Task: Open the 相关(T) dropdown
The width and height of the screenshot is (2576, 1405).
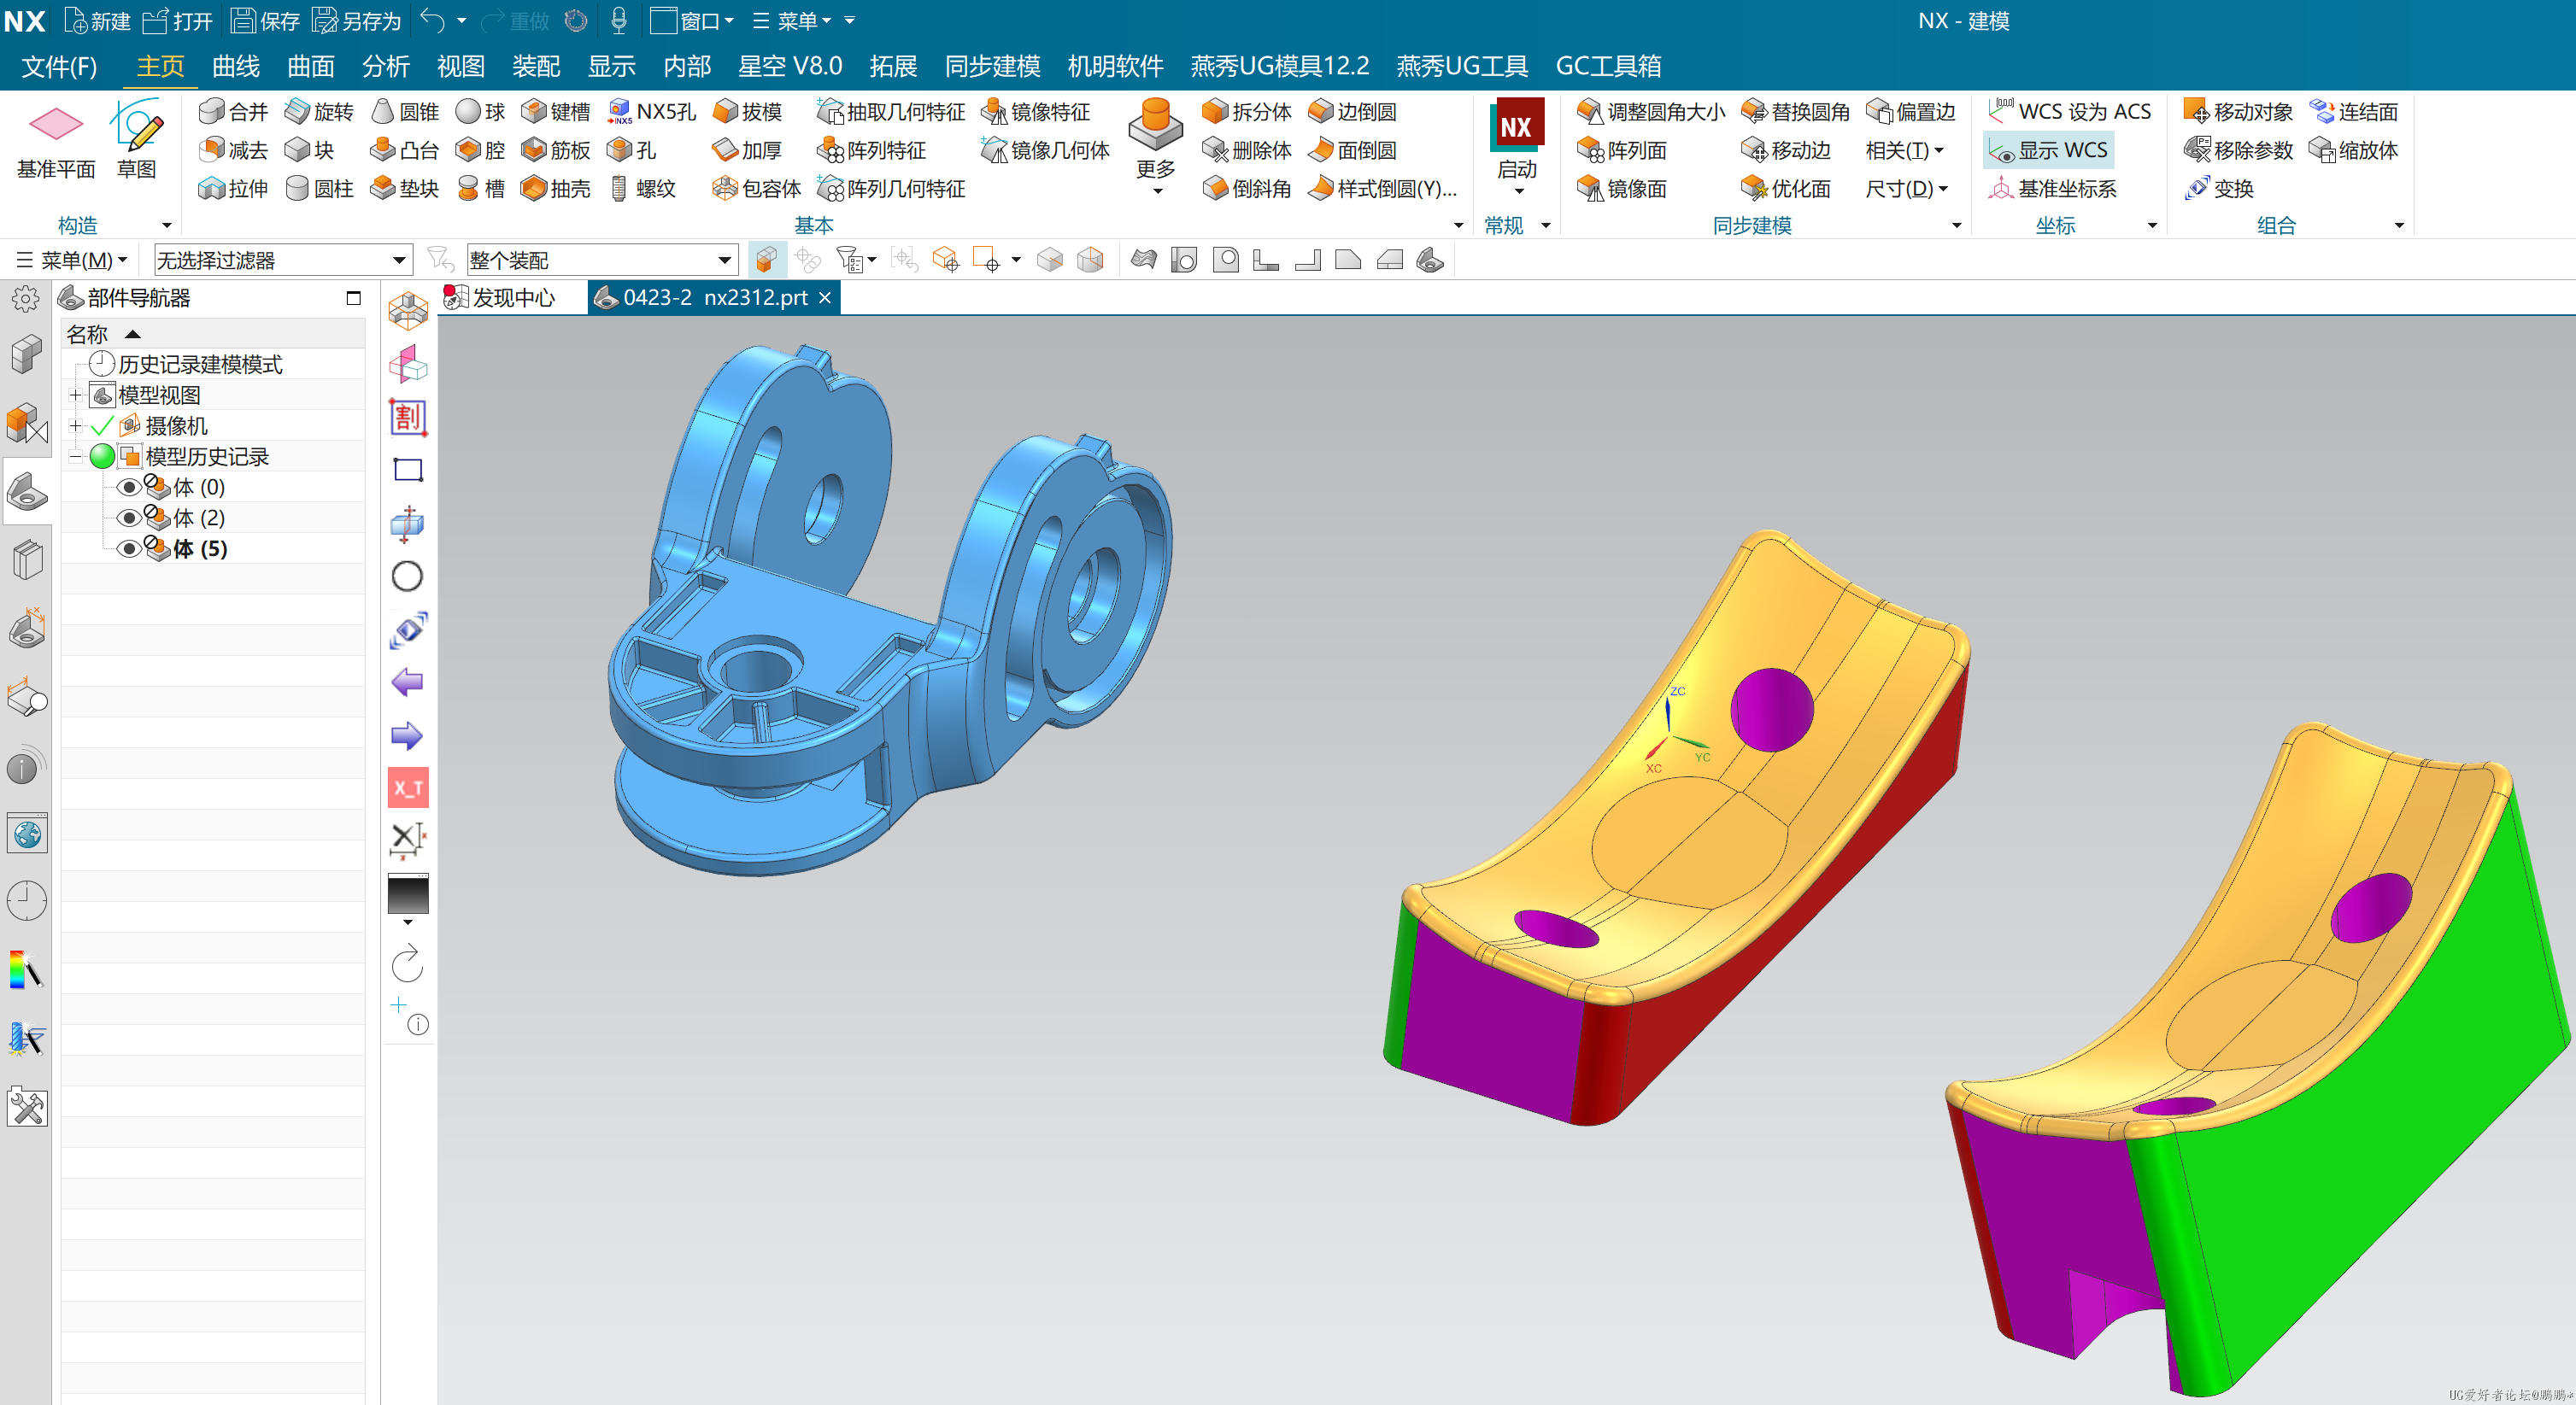Action: click(1905, 150)
